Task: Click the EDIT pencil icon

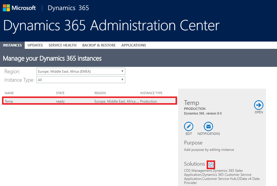Action: pos(189,126)
